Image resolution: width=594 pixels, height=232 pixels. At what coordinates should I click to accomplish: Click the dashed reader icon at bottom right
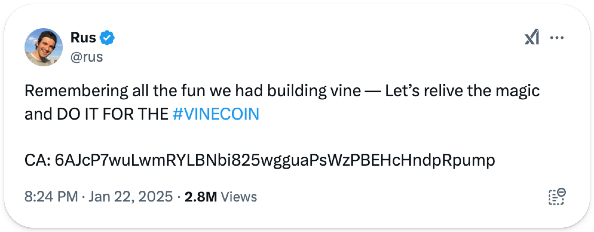[557, 197]
